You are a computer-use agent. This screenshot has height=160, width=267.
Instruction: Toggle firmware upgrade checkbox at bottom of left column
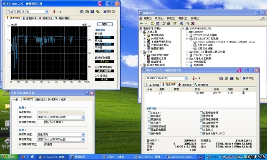click(x=149, y=133)
